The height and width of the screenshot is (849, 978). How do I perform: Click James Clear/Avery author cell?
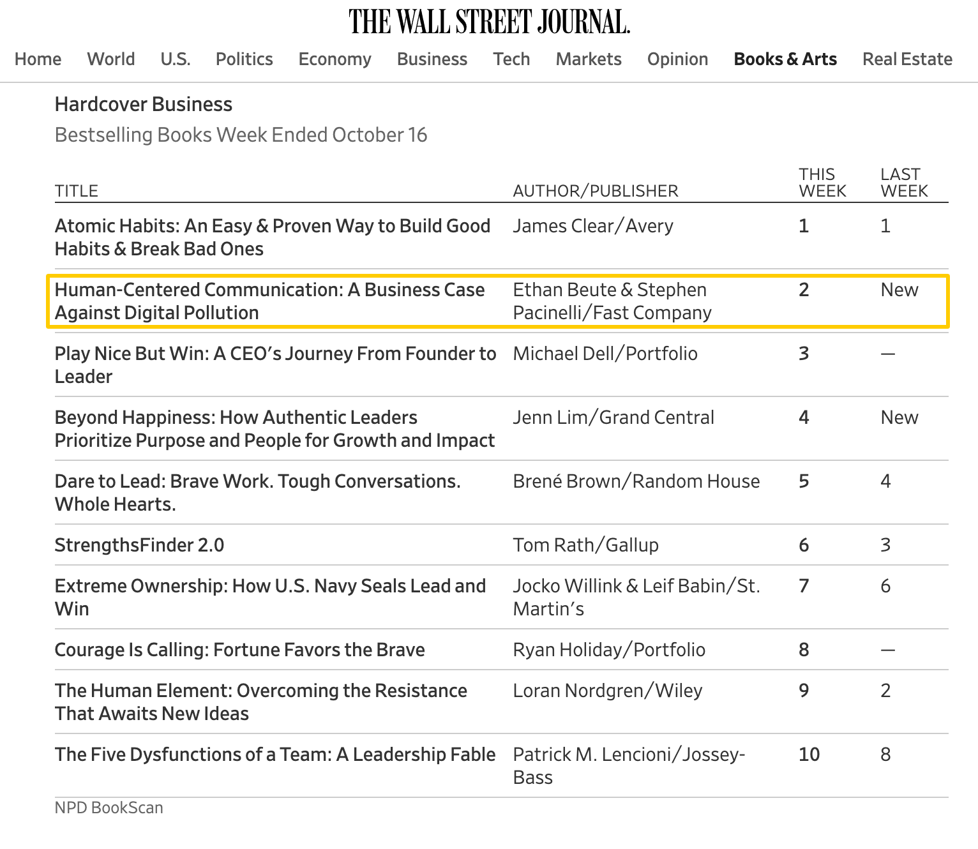(x=593, y=226)
